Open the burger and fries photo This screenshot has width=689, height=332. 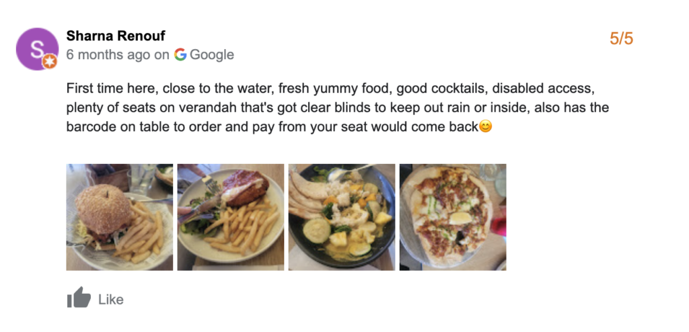[120, 217]
